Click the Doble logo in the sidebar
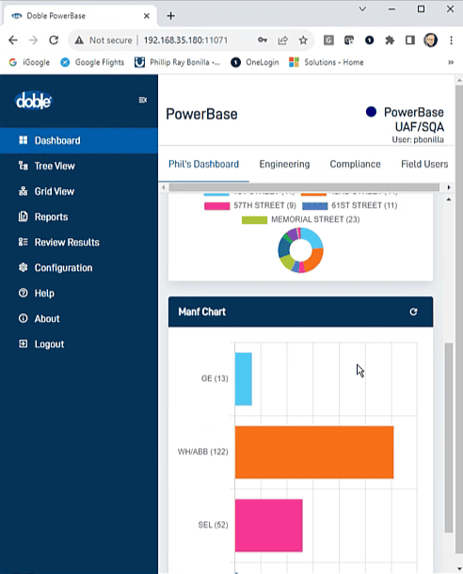The image size is (463, 574). 33,101
